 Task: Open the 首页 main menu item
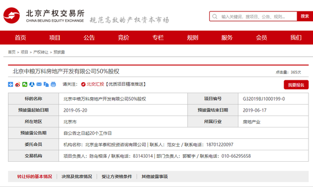coord(20,38)
